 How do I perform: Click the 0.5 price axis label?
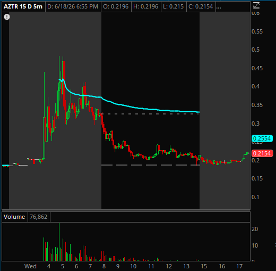point(255,50)
